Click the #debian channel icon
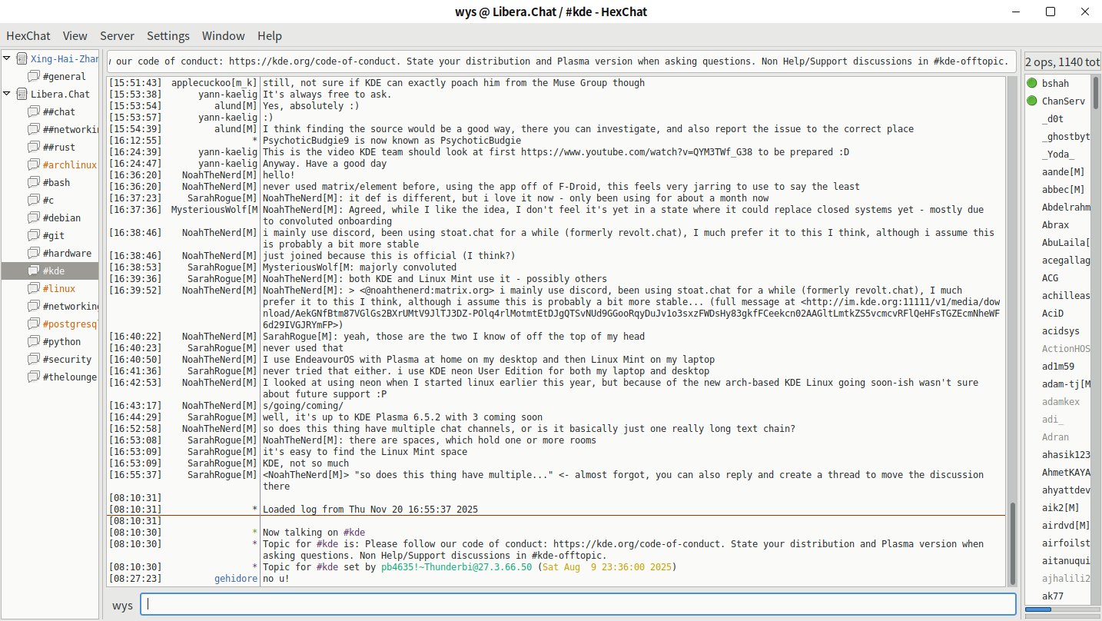This screenshot has width=1102, height=621. [x=33, y=218]
